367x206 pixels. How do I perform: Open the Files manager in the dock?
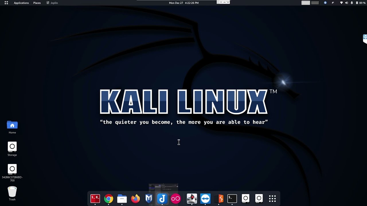(122, 199)
